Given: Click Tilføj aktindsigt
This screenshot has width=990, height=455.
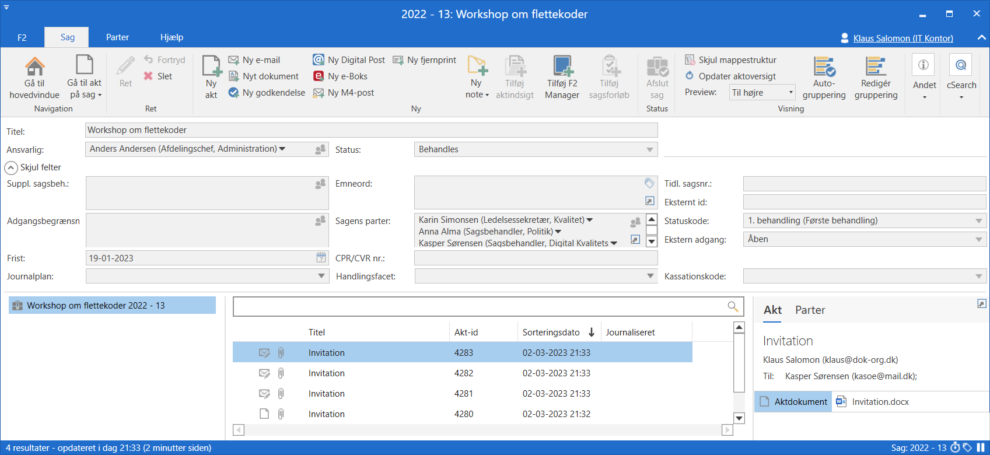Looking at the screenshot, I should tap(515, 78).
